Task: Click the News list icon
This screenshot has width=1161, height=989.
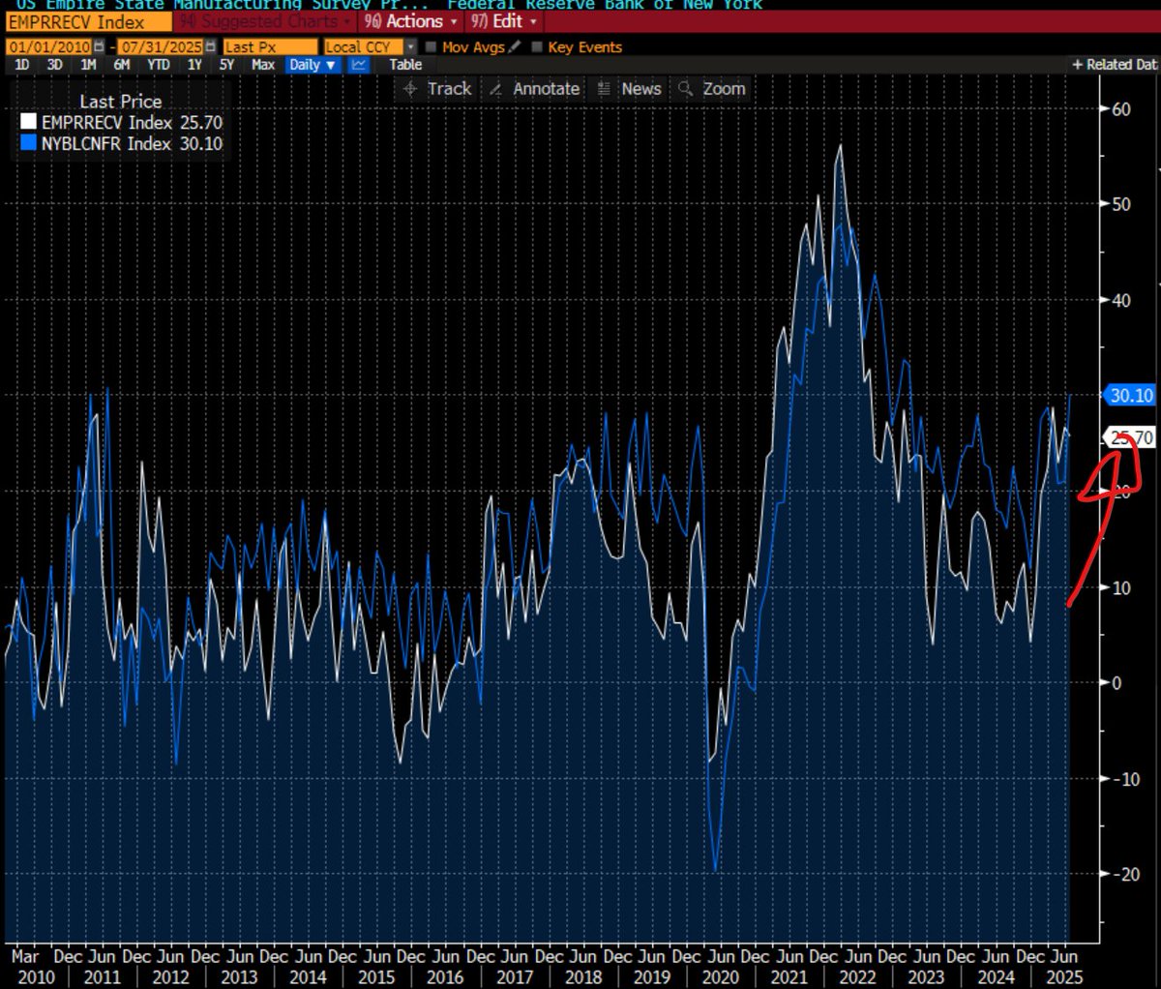Action: click(604, 88)
